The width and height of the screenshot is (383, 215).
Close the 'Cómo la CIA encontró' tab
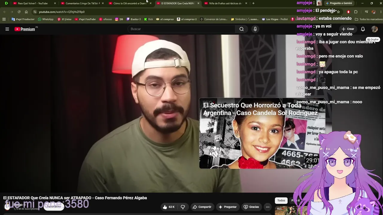(x=151, y=3)
